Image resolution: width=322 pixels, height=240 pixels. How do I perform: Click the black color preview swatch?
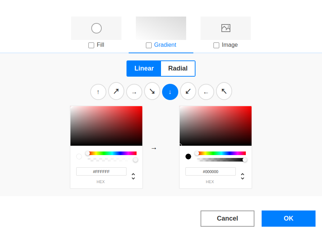188,157
